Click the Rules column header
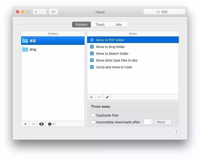Viewport: 200px width, 159px height. coord(133,34)
